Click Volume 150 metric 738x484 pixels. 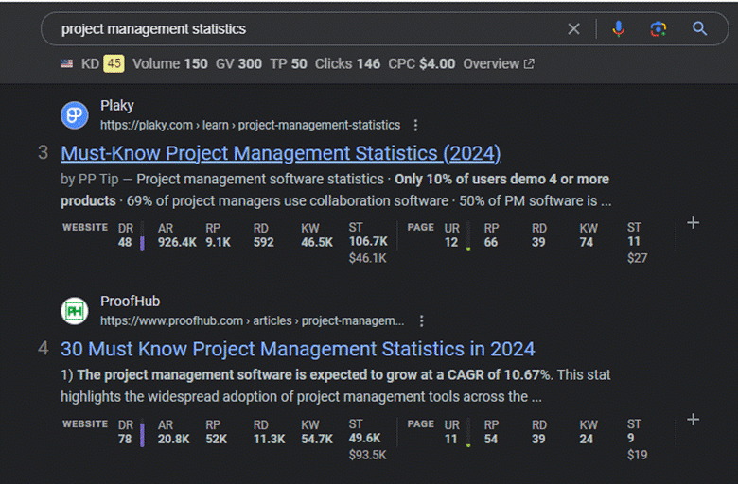(170, 63)
